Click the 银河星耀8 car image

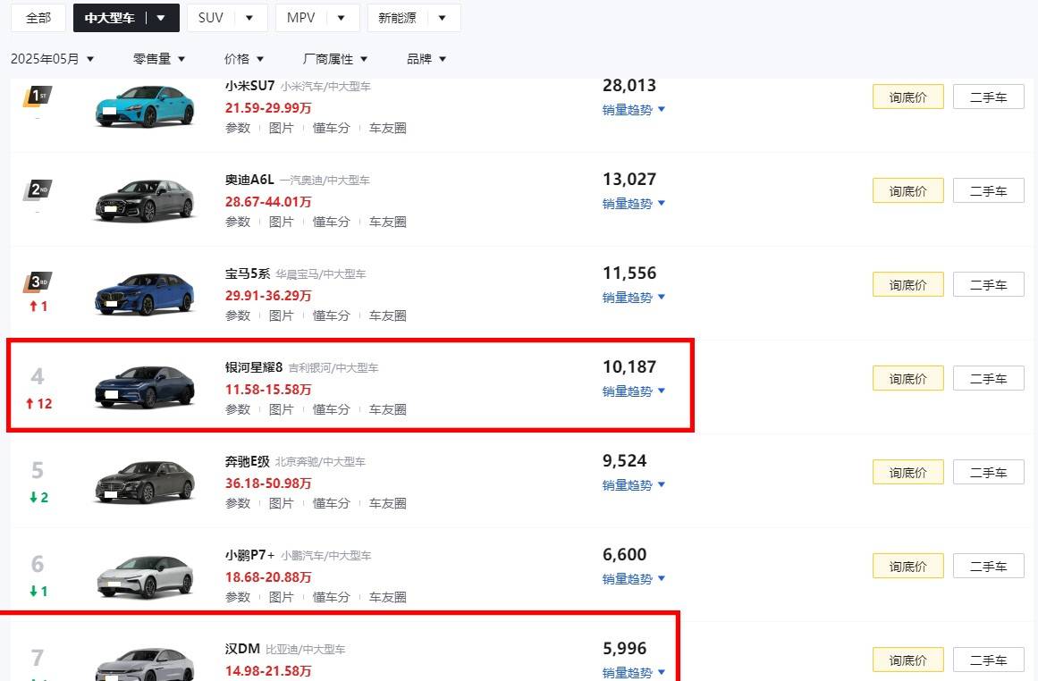click(145, 387)
